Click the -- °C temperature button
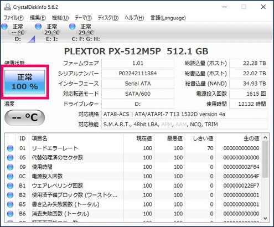This screenshot has height=227, width=274. [24, 118]
